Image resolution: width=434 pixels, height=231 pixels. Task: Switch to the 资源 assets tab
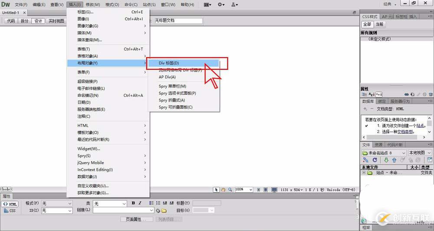point(378,145)
